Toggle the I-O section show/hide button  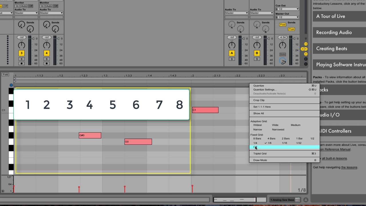point(306,44)
